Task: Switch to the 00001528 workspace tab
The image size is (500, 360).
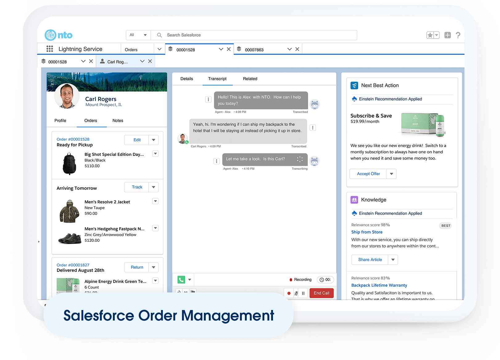Action: pos(186,50)
